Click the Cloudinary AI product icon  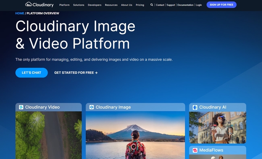(x=195, y=107)
